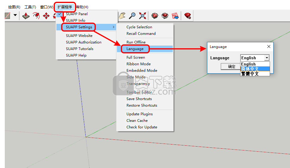Viewport: 290px width, 168px height.
Task: Open the 绘图(R) menu
Action: point(14,7)
